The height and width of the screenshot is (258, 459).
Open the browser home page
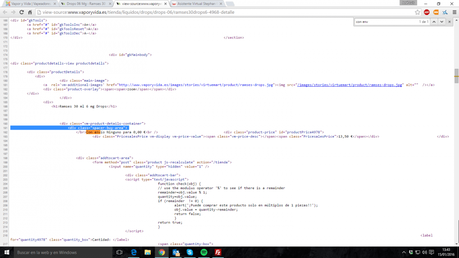point(30,12)
